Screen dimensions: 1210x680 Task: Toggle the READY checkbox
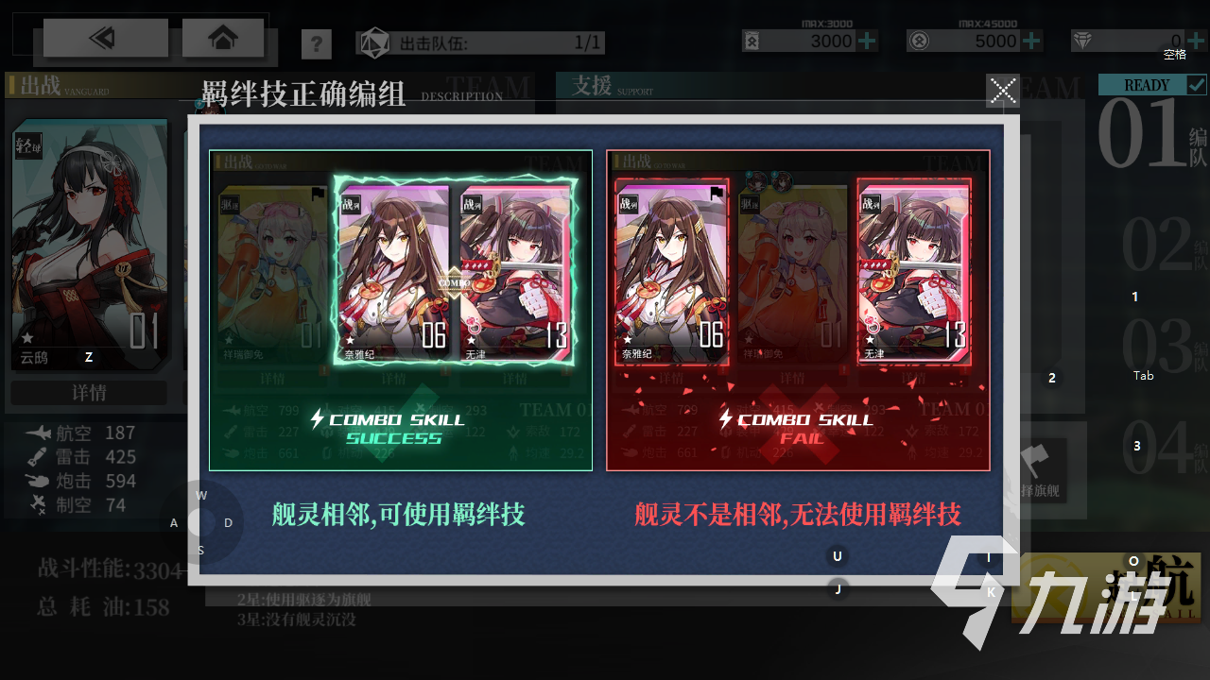point(1196,85)
